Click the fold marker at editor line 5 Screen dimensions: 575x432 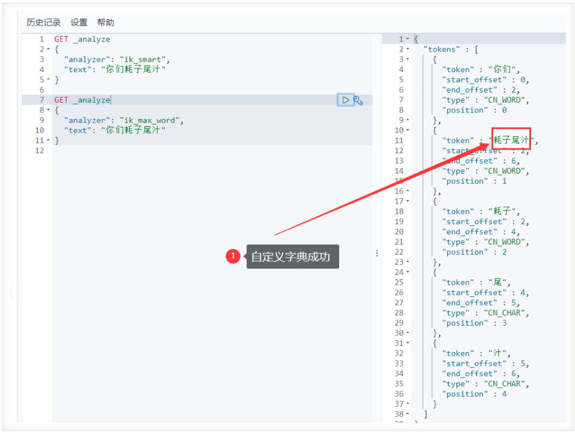[48, 80]
